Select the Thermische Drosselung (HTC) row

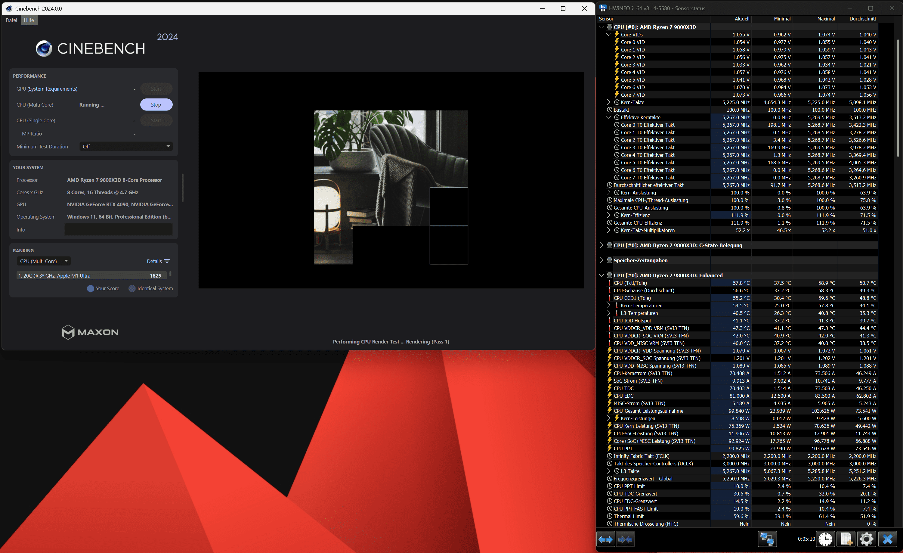click(x=737, y=524)
